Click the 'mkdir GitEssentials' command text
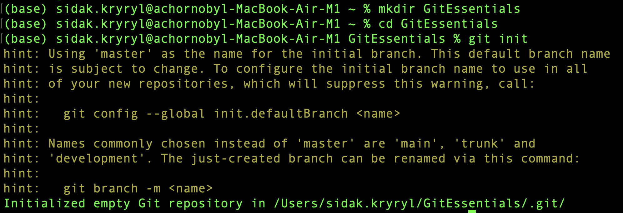Viewport: 623px width, 213px height. pyautogui.click(x=449, y=9)
